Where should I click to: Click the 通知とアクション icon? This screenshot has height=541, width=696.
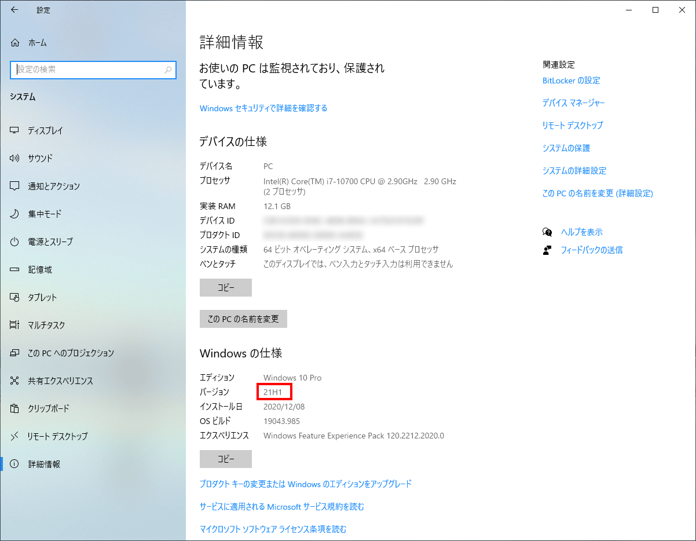point(15,186)
